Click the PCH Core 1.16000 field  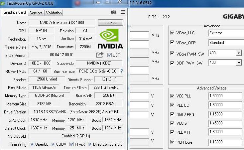(225, 142)
